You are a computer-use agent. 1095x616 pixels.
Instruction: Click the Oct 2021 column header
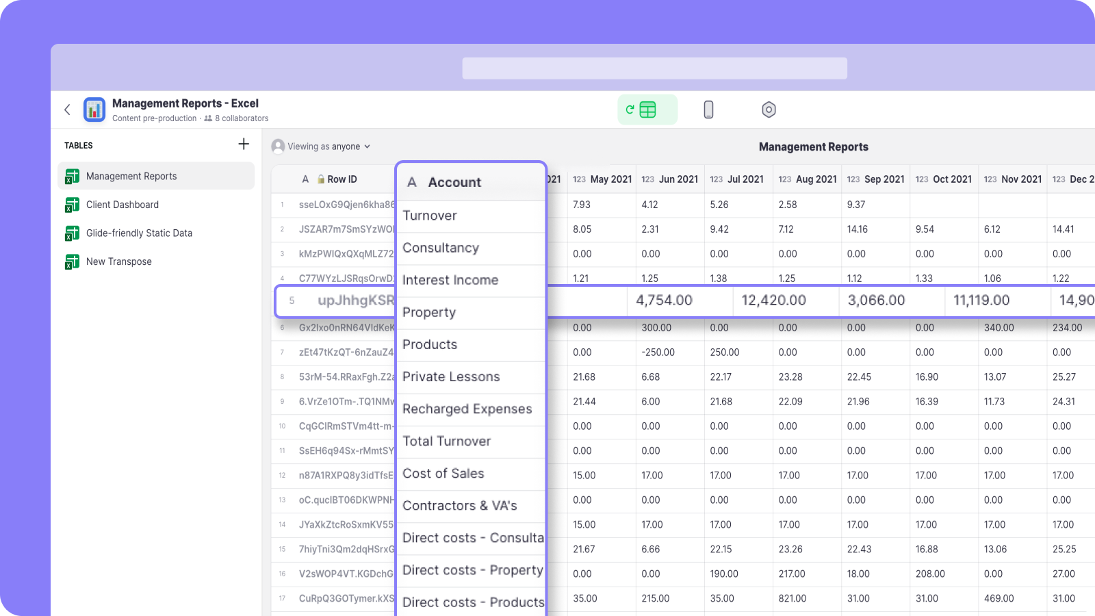coord(944,179)
